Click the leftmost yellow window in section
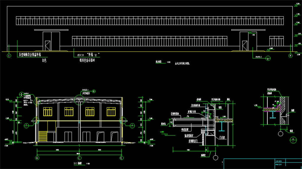The image size is (302, 169). [x=48, y=112]
